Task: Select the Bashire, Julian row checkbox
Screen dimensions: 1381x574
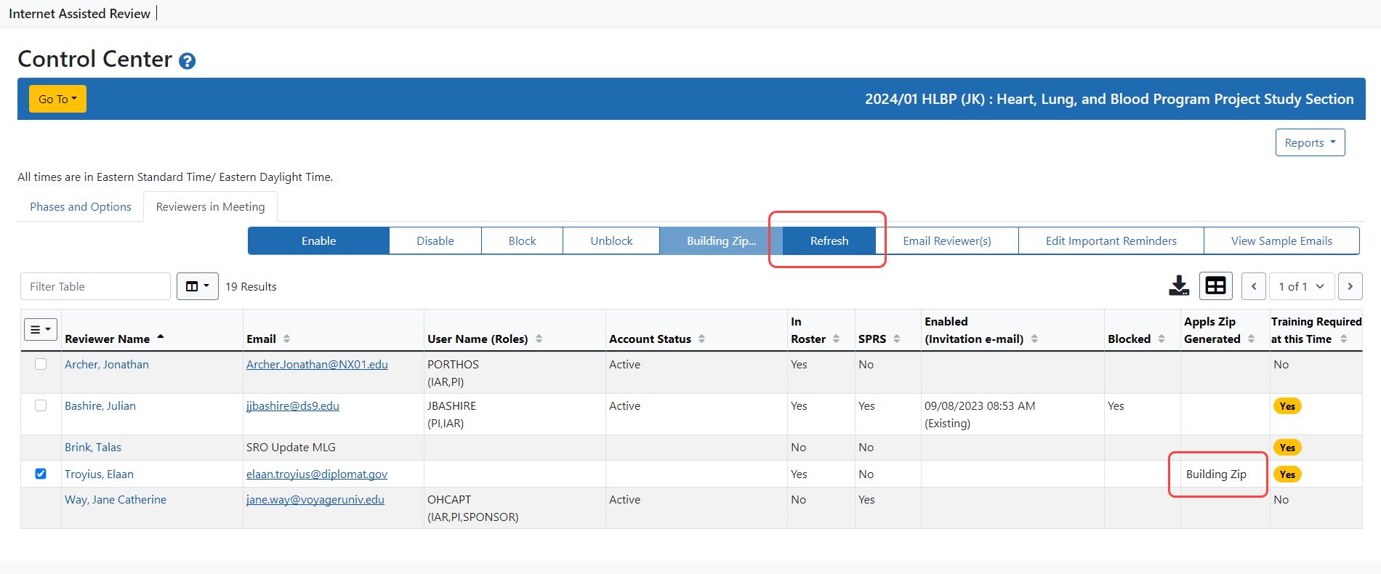Action: pyautogui.click(x=41, y=405)
